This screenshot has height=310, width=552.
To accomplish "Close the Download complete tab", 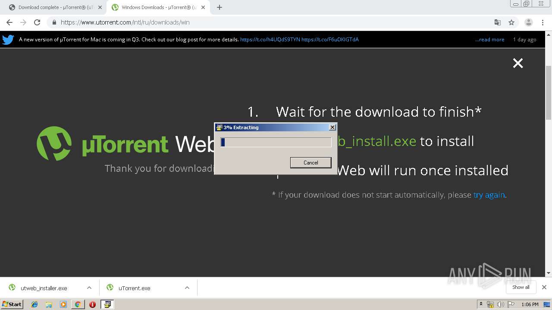I will pyautogui.click(x=100, y=7).
